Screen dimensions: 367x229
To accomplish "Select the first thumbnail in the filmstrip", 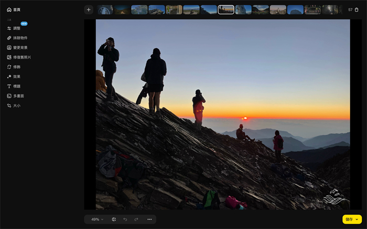I will pyautogui.click(x=105, y=9).
